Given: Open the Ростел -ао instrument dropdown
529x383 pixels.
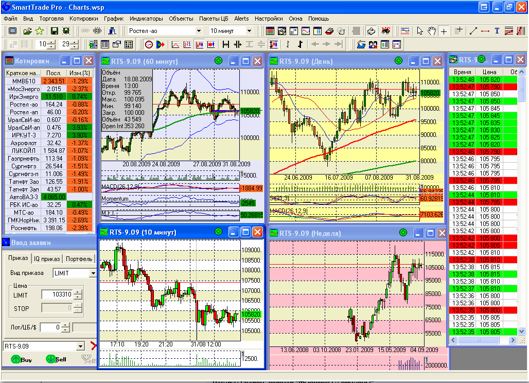Looking at the screenshot, I should click(x=199, y=31).
